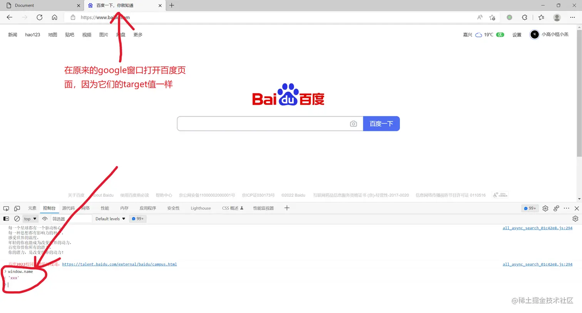Clear the console with the clear icon

coord(17,219)
